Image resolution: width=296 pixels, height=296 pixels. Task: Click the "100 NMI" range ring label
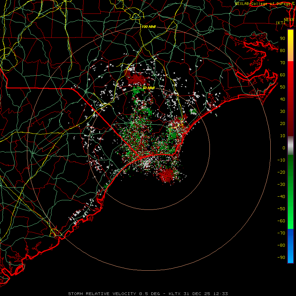149,27
